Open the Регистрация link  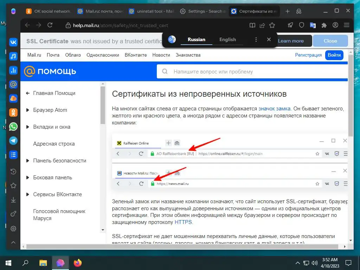click(x=308, y=55)
